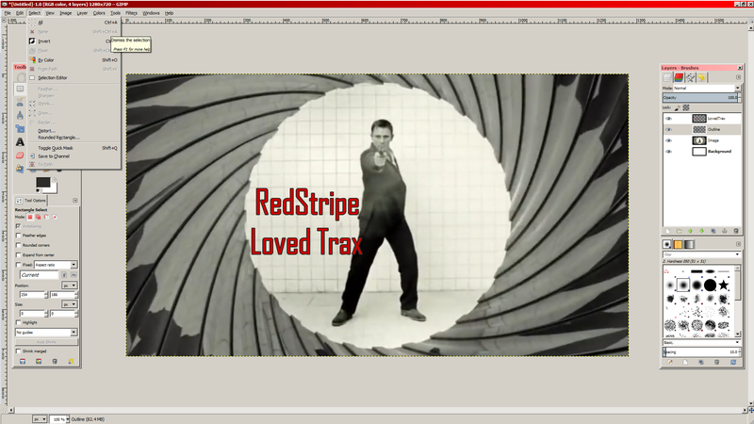
Task: Select the Rectangle Select tool in the toolbox
Action: click(20, 89)
